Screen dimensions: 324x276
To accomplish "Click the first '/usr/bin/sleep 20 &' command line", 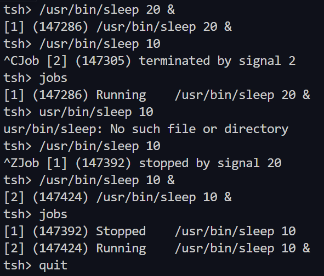I will click(107, 10).
